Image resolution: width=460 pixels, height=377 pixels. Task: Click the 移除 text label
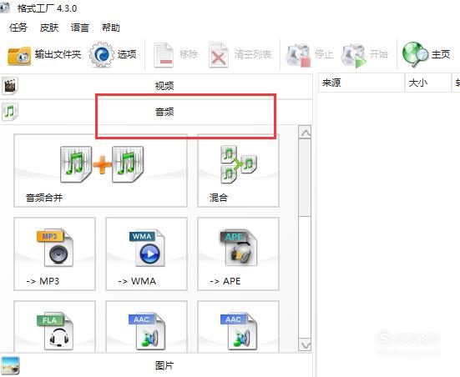[189, 54]
